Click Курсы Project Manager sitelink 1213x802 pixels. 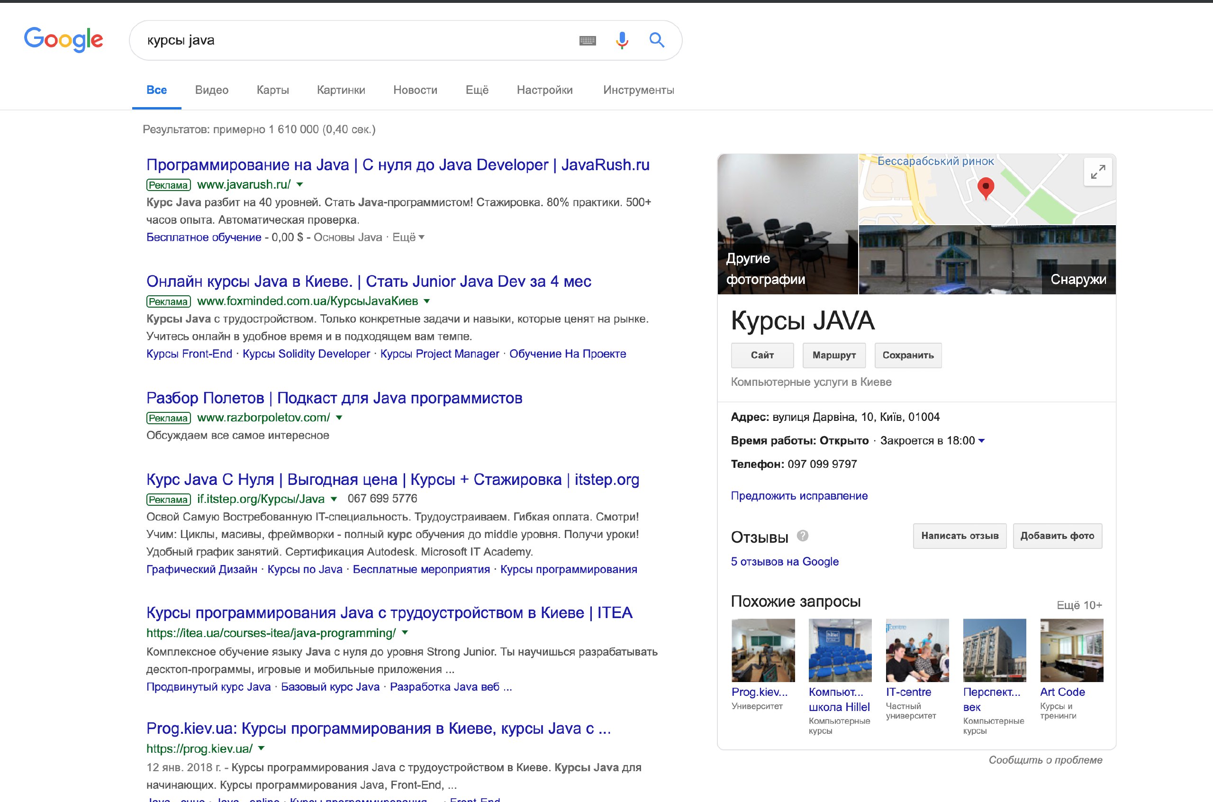(440, 354)
